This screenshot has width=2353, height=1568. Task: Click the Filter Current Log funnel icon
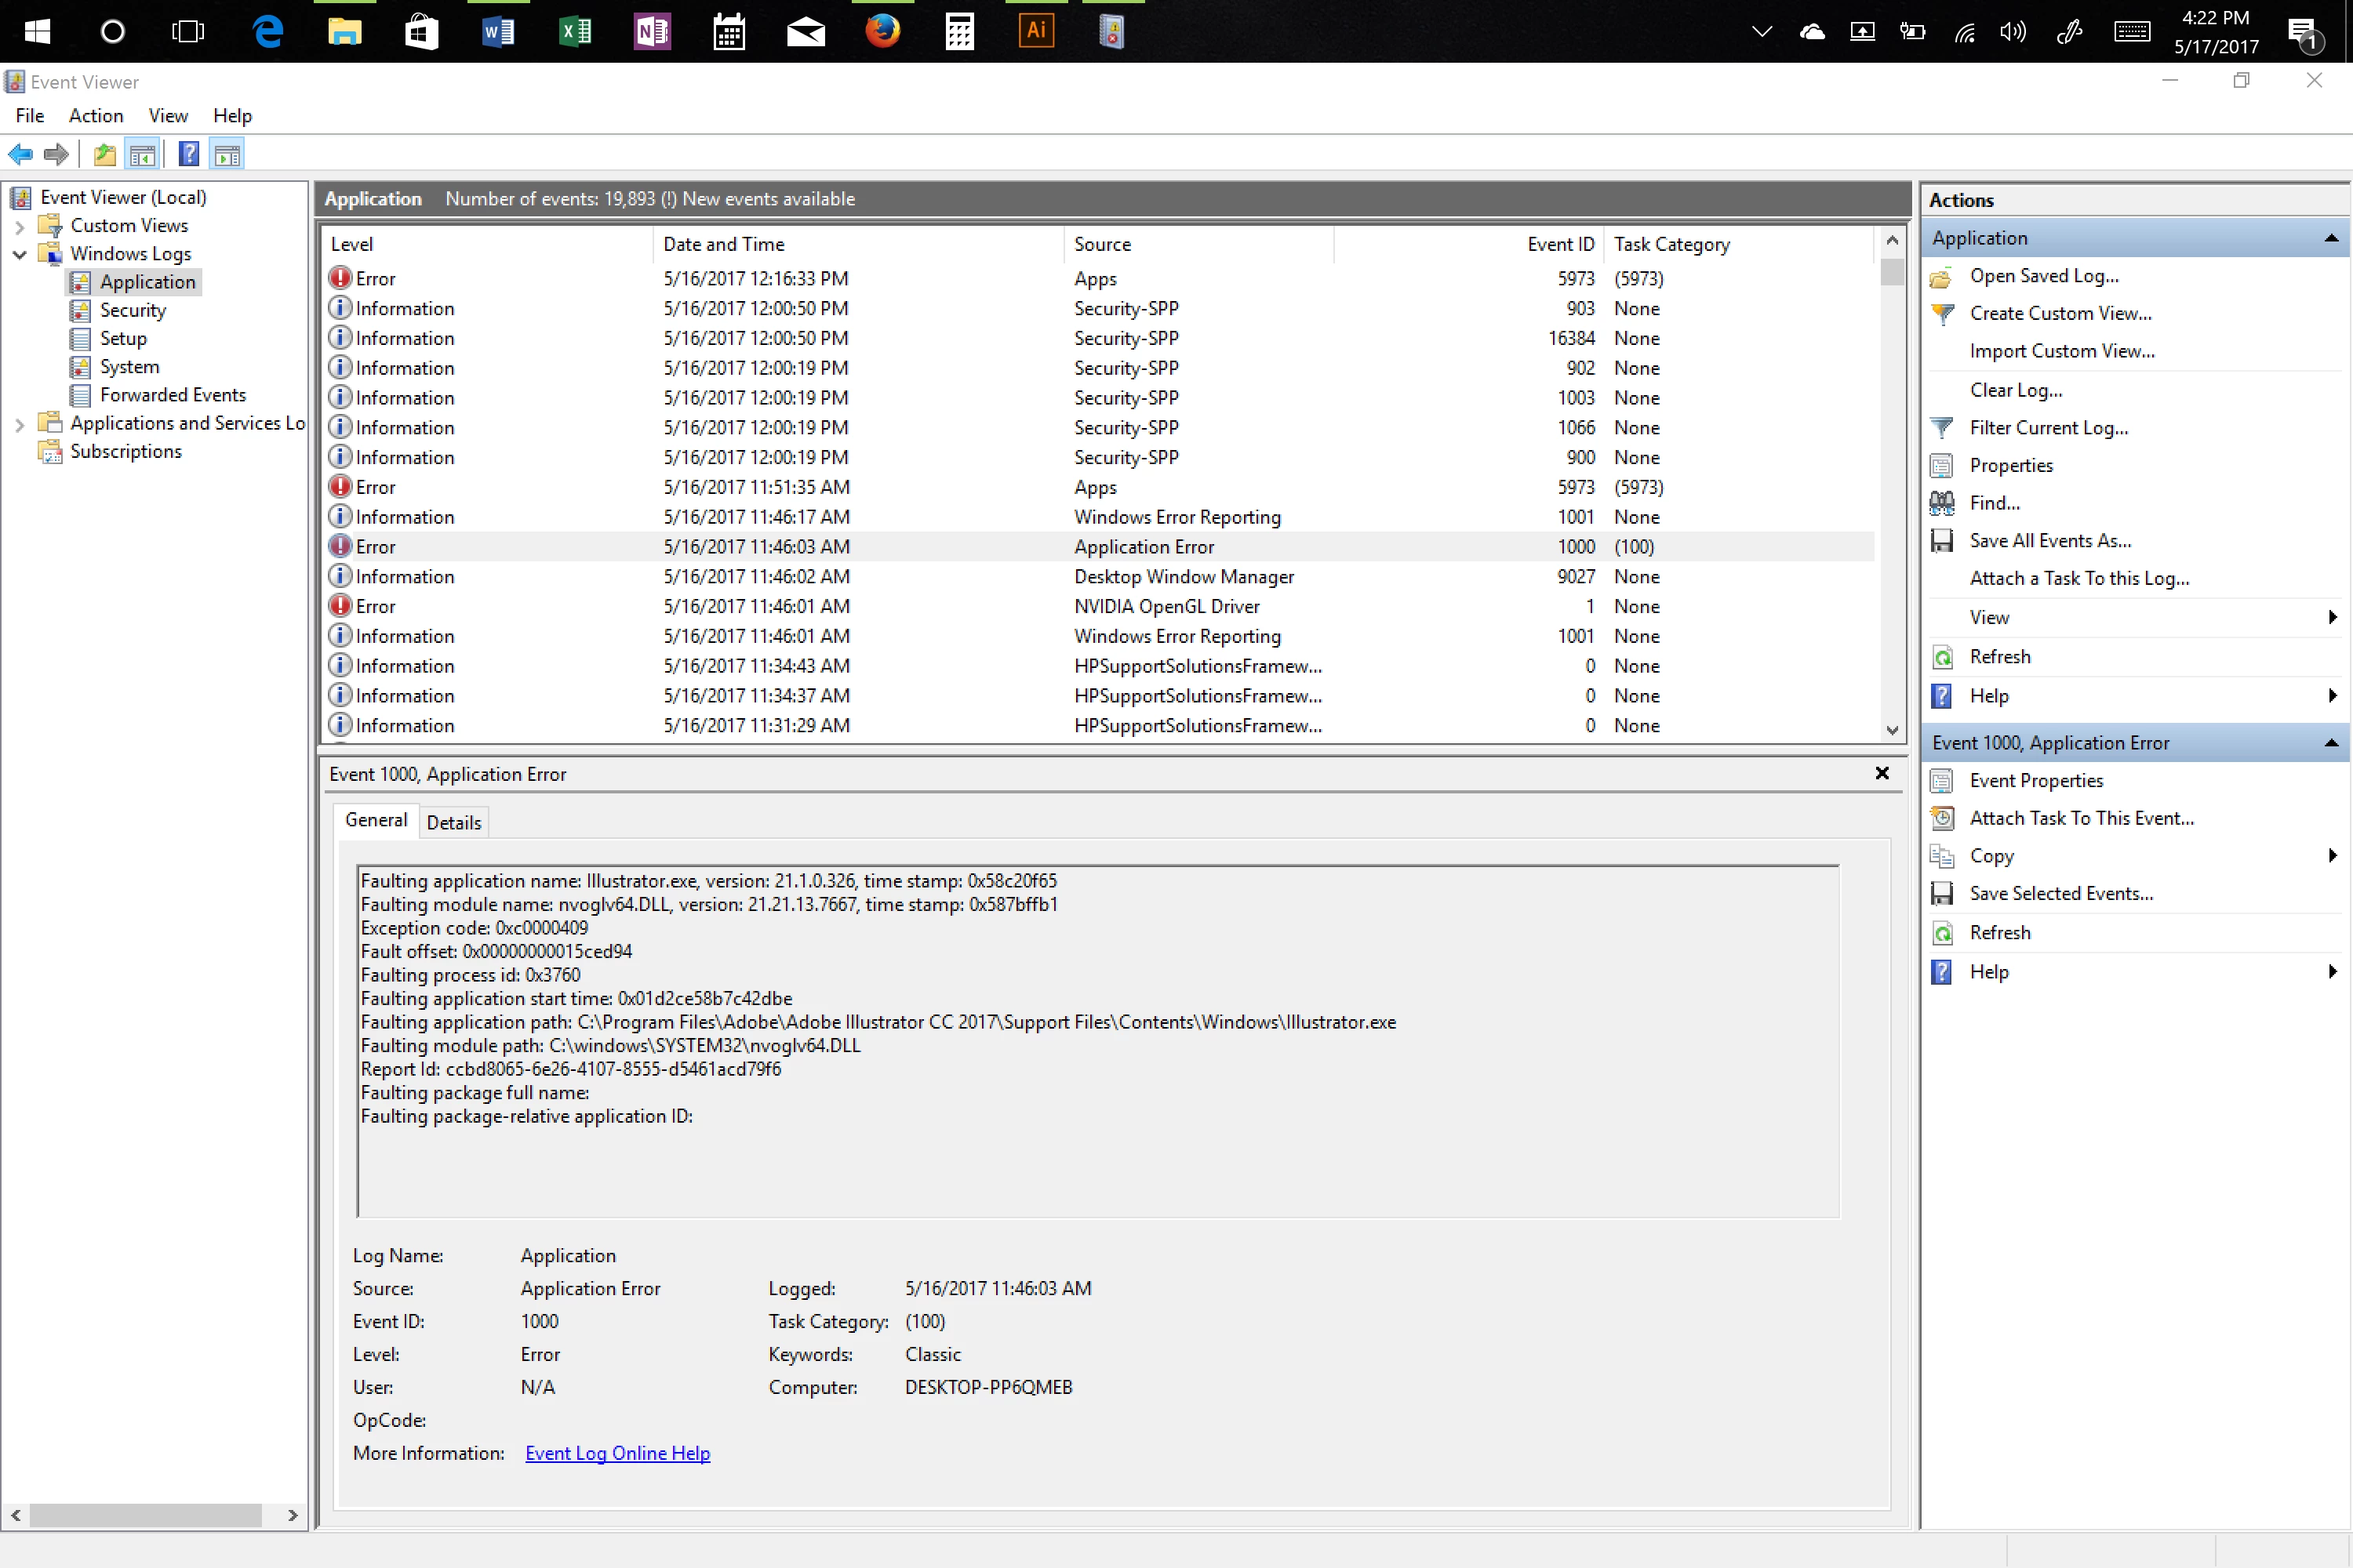(x=1942, y=428)
